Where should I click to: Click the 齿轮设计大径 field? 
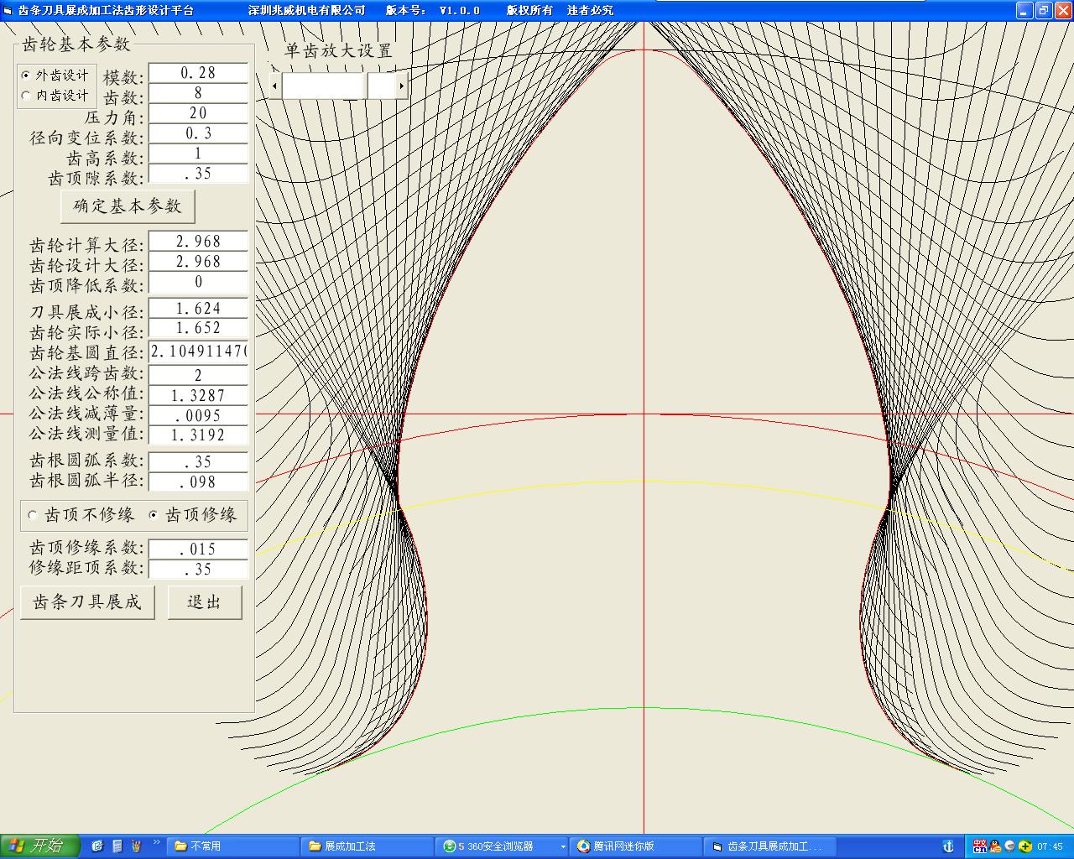pos(198,262)
